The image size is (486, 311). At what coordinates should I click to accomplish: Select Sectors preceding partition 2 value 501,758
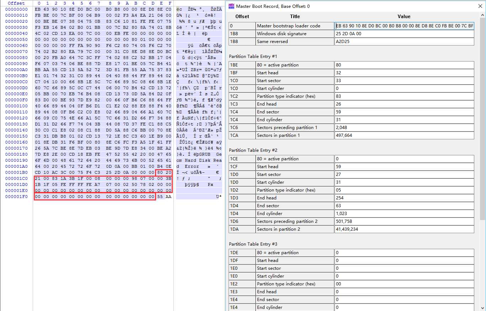coord(404,221)
